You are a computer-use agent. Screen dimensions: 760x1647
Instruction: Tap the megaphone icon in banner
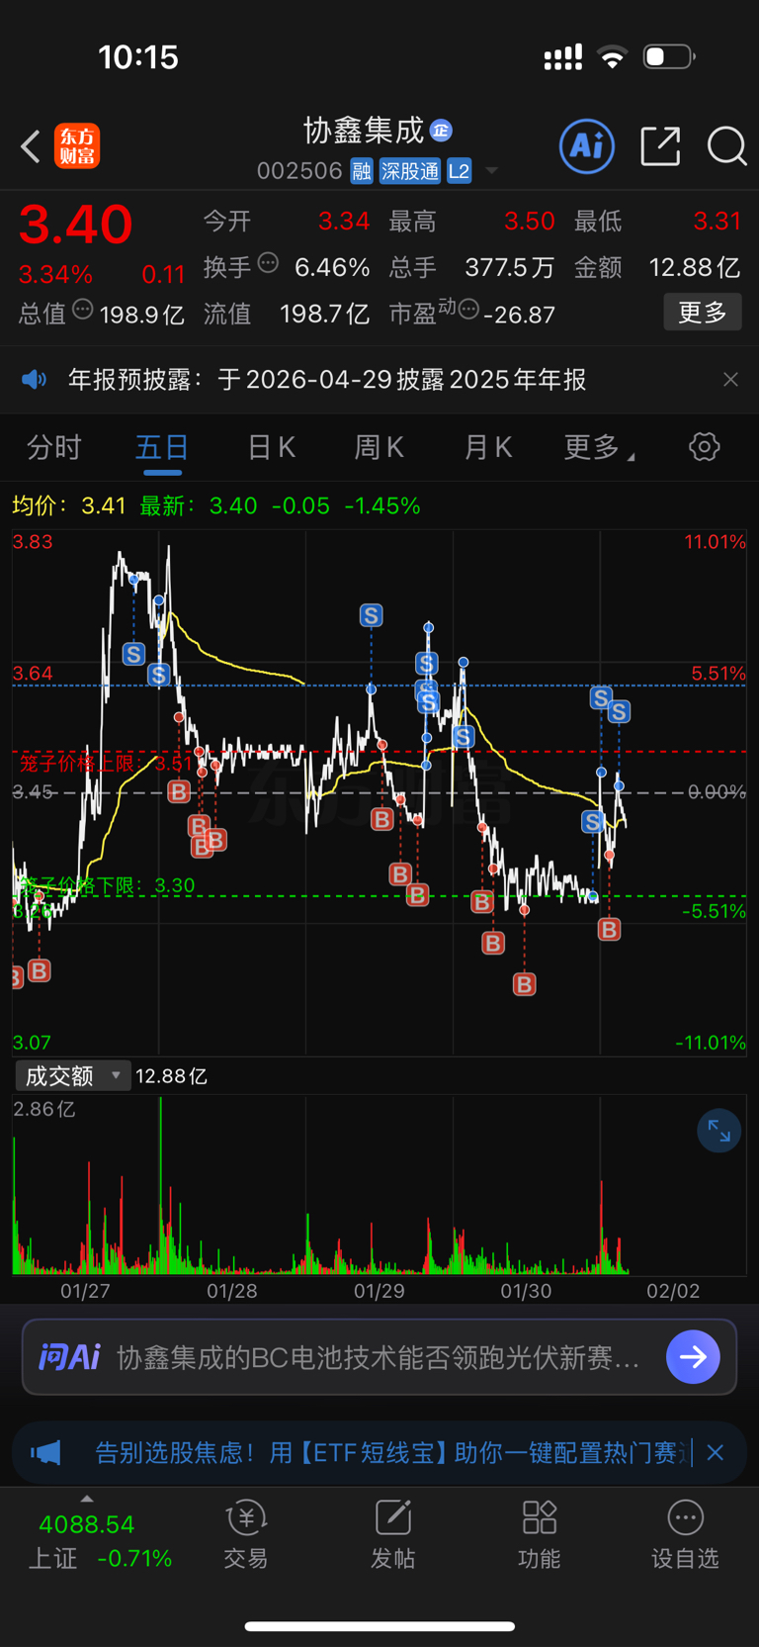pos(45,1452)
